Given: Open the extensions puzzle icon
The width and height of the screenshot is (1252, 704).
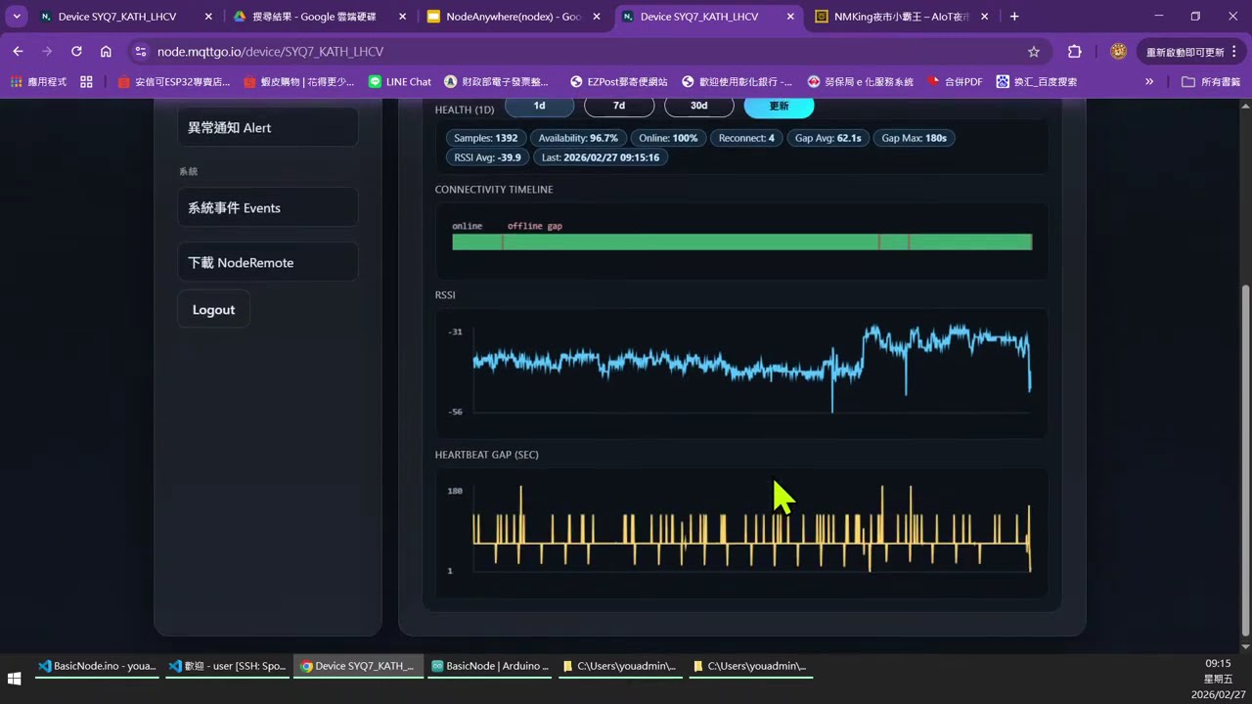Looking at the screenshot, I should click(1075, 52).
